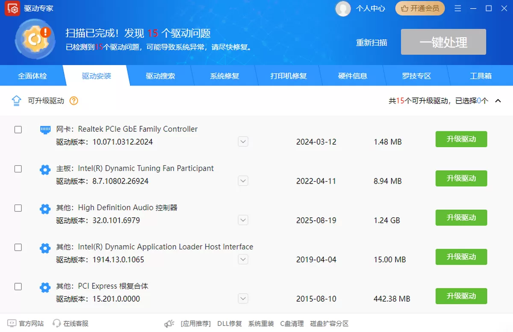Click the 官方网站 monitor icon
The height and width of the screenshot is (332, 513).
(x=12, y=323)
